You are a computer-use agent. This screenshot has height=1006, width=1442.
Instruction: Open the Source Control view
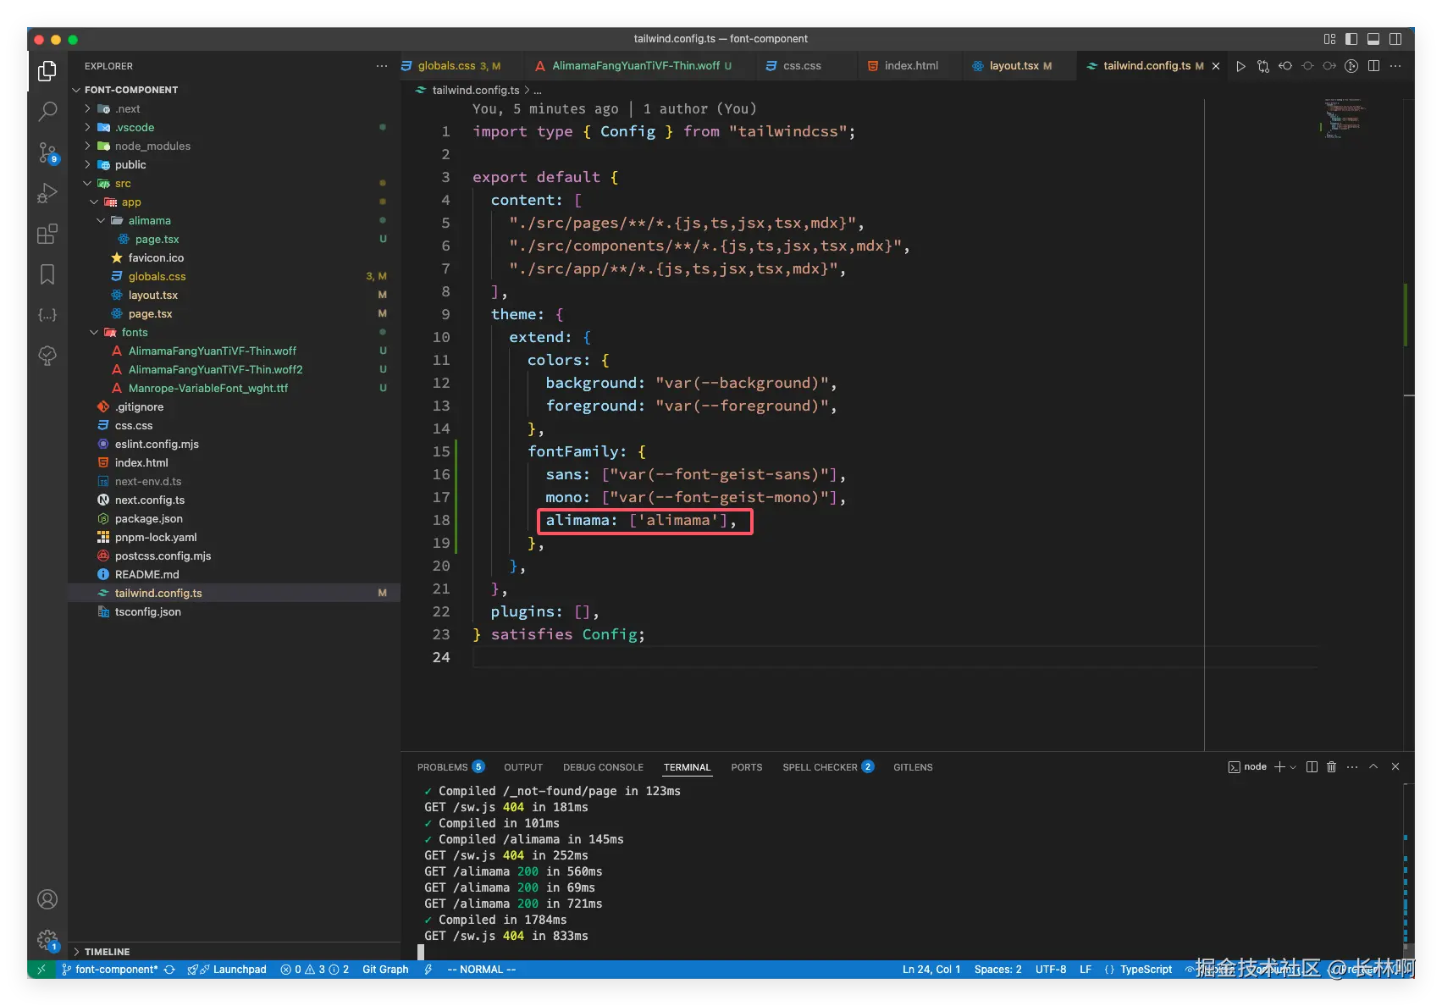(47, 152)
